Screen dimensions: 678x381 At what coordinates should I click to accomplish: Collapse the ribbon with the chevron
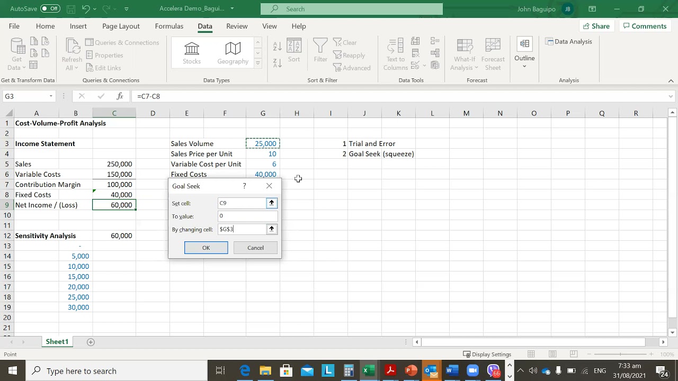click(x=671, y=81)
